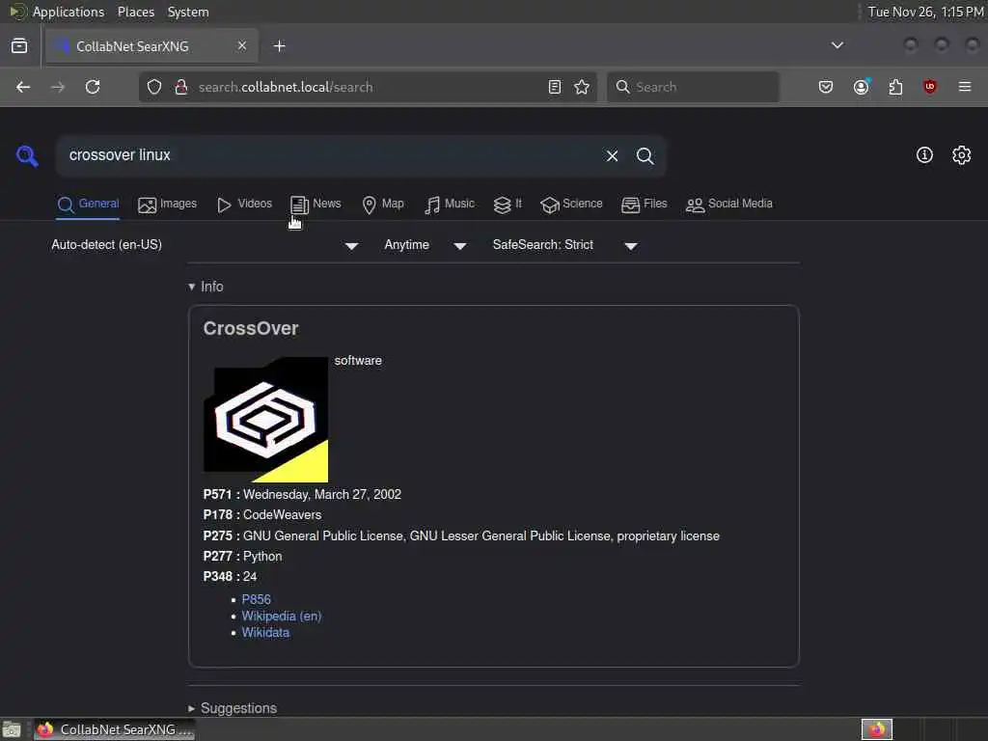Toggle reader view icon in address bar
Viewport: 988px width, 741px height.
[x=555, y=87]
